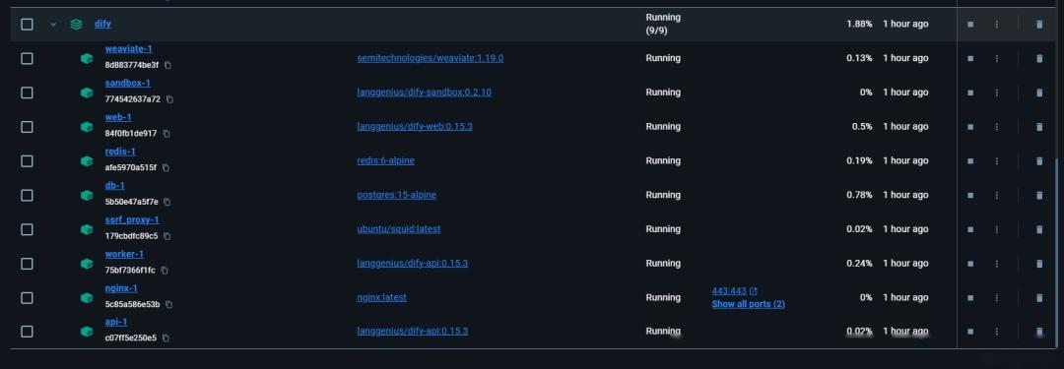Image resolution: width=1064 pixels, height=369 pixels.
Task: Open the ssrf_proxy-1 container link
Action: point(132,219)
